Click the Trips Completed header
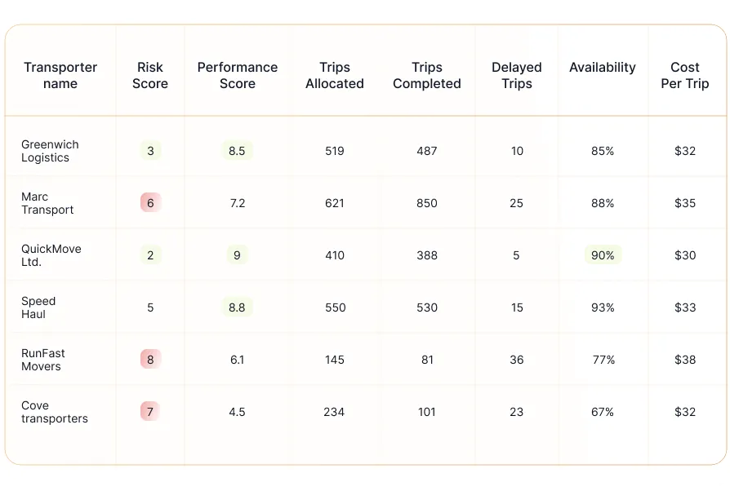Image resolution: width=730 pixels, height=491 pixels. coord(427,75)
